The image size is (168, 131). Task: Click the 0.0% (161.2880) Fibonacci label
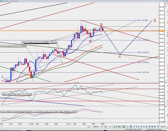tap(143, 20)
